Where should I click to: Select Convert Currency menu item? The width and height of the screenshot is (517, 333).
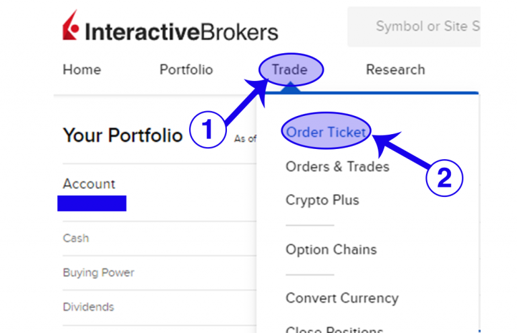pos(342,298)
